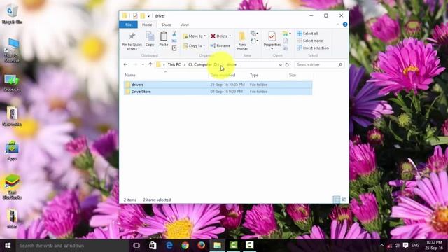The width and height of the screenshot is (448, 252).
Task: Click New folder icon in title bar
Action: [x=142, y=15]
